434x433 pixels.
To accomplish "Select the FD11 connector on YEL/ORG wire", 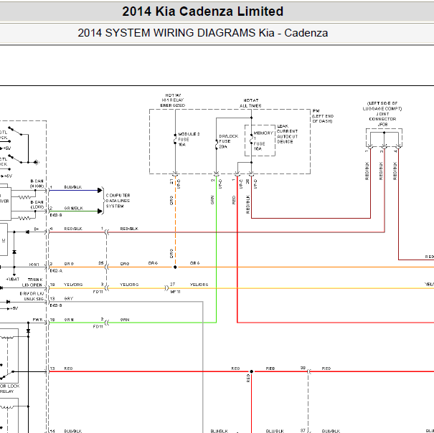I will (x=107, y=288).
